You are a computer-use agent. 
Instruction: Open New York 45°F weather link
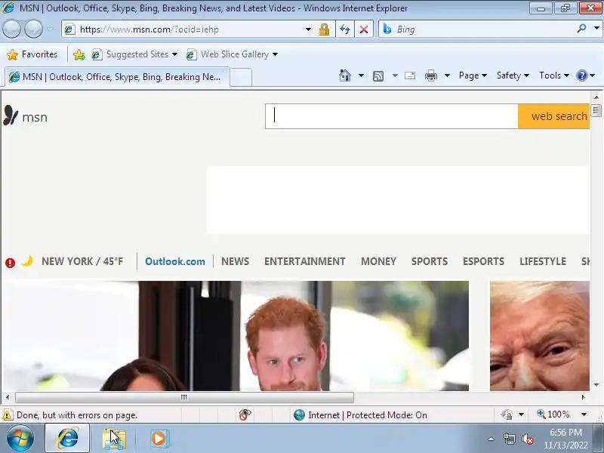82,261
